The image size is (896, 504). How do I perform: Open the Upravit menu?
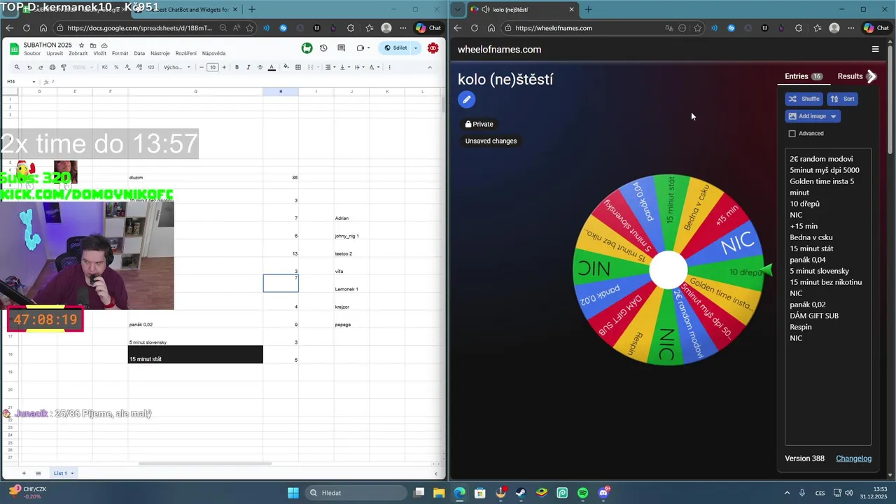click(x=55, y=53)
